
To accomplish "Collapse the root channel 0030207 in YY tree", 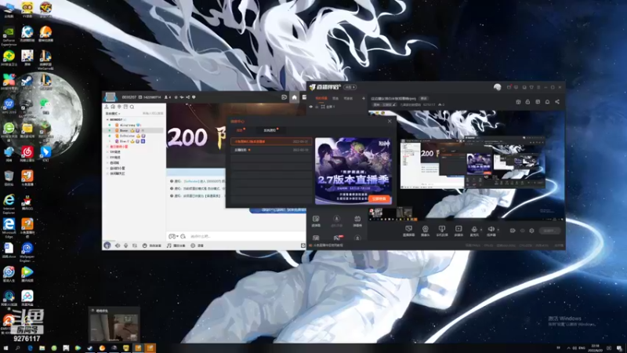I will pos(107,120).
